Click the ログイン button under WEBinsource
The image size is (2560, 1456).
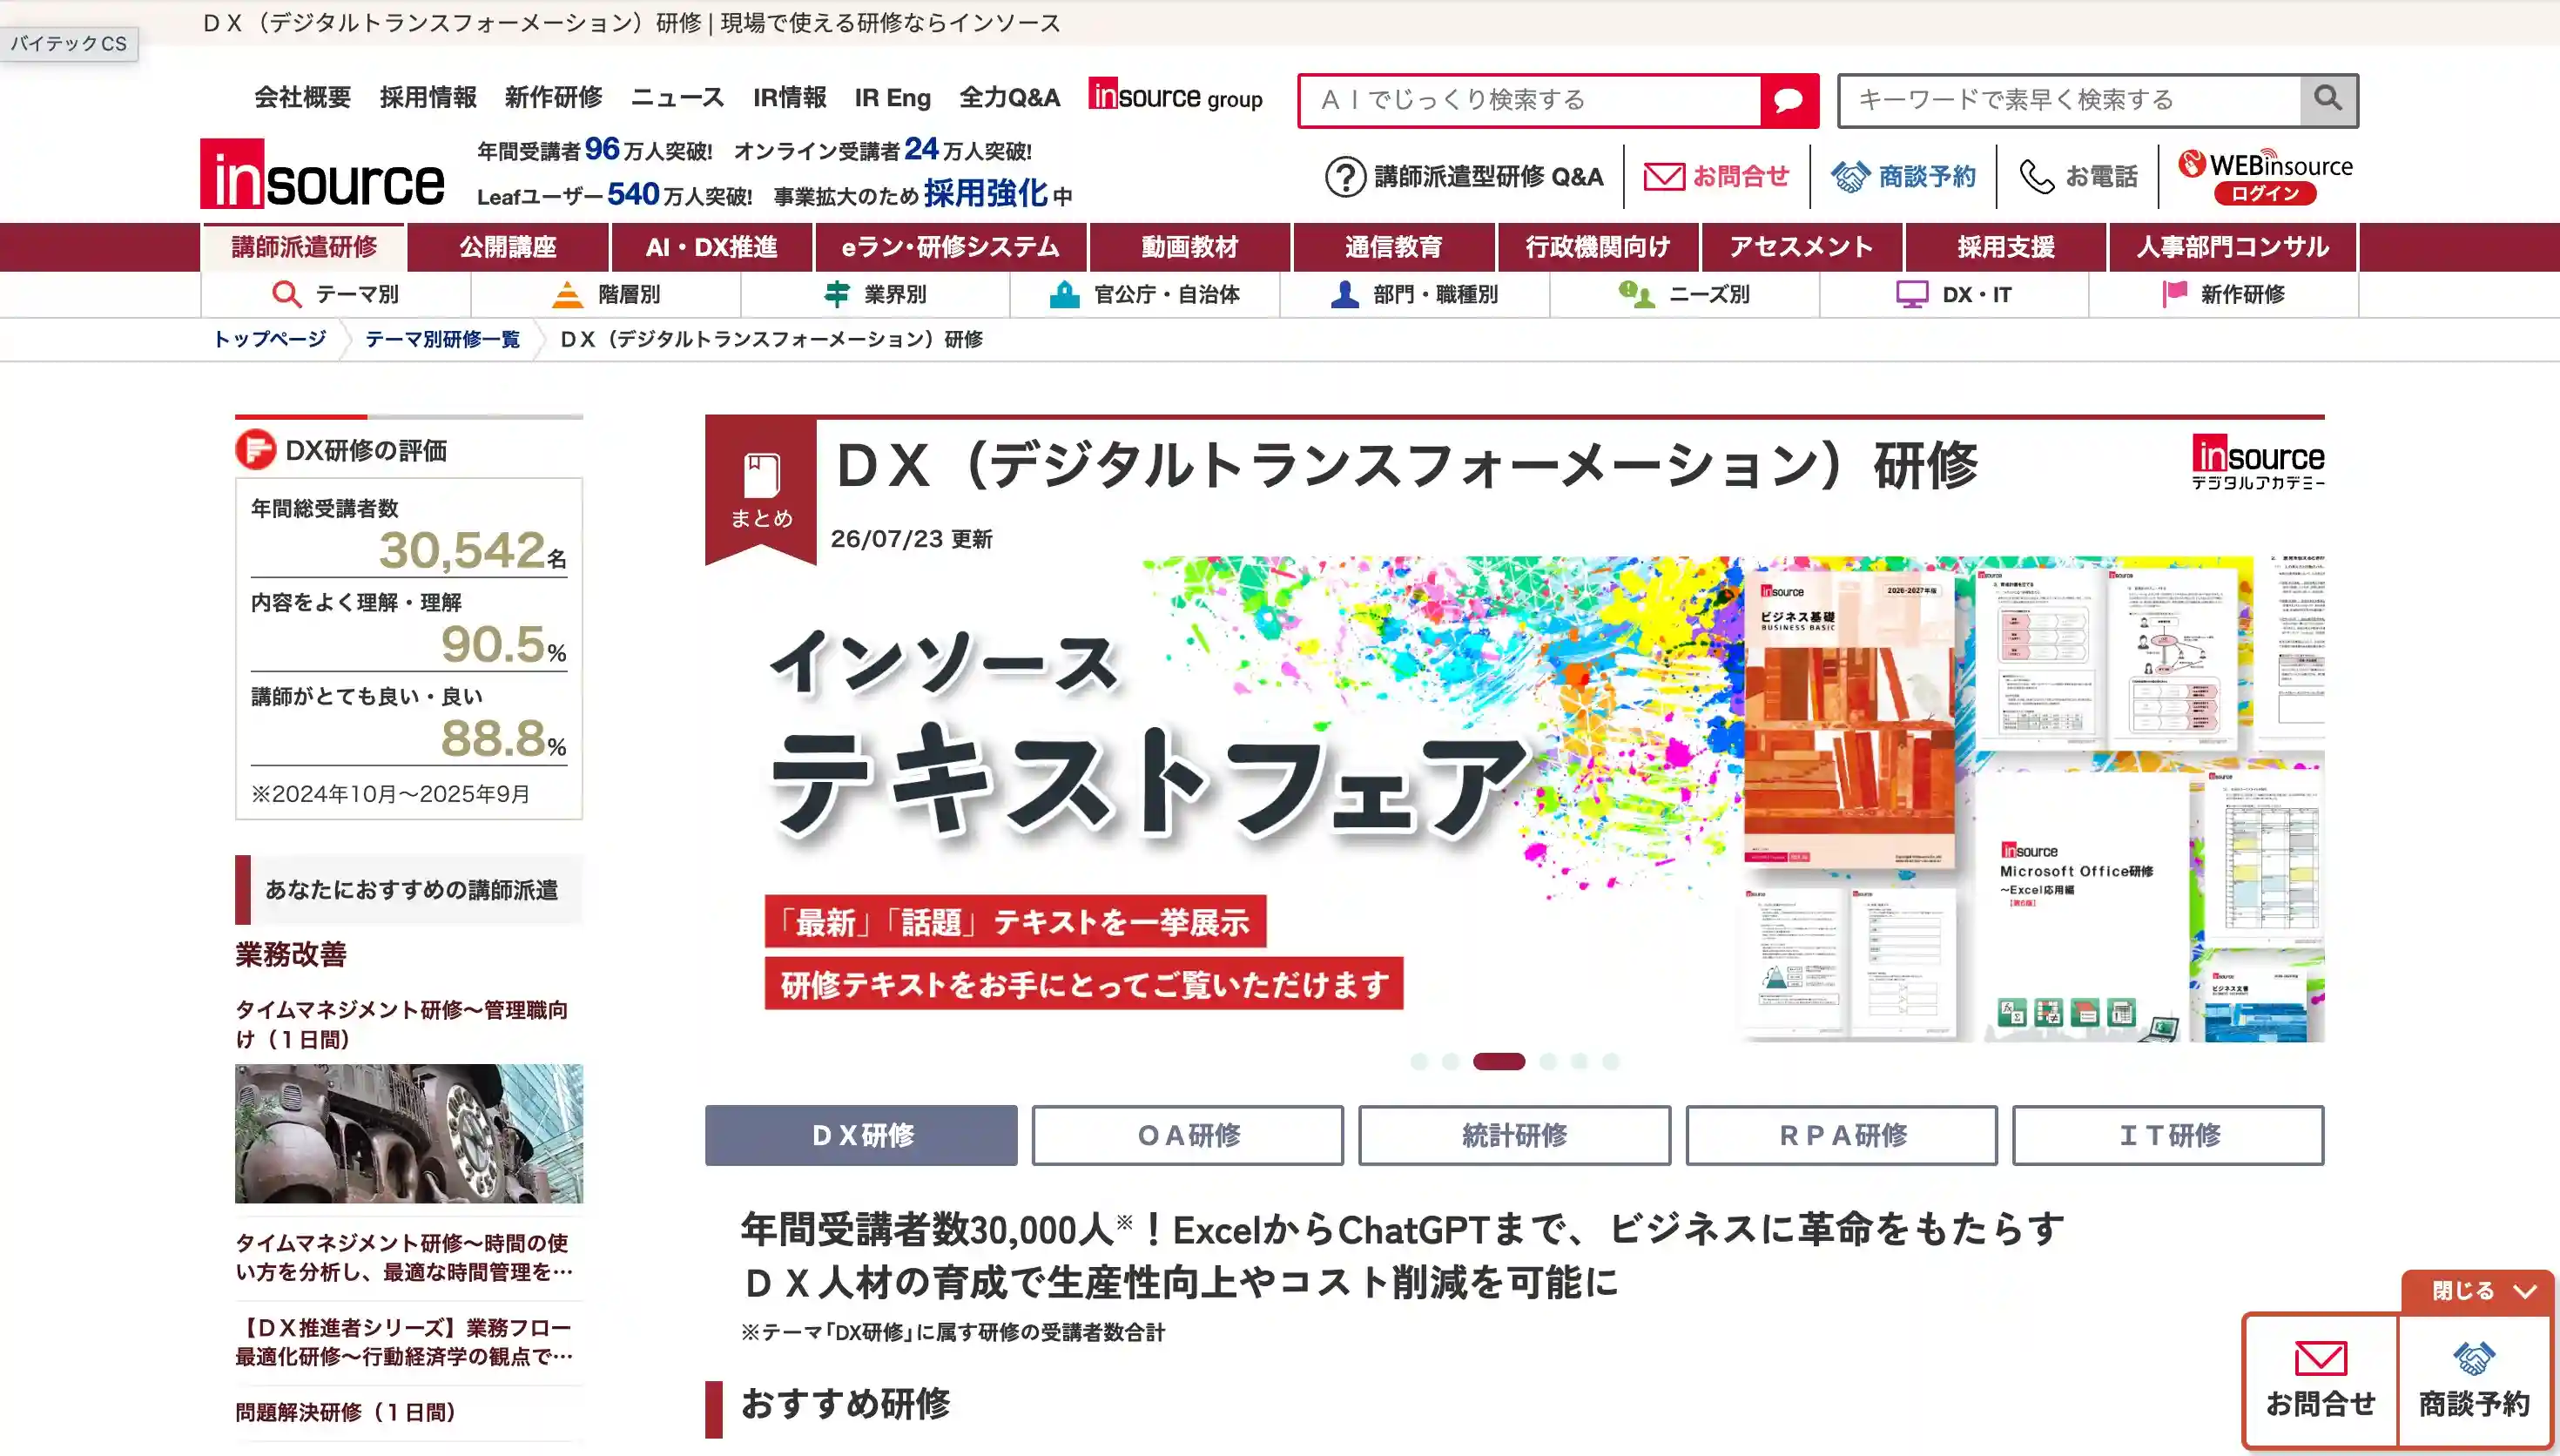(2265, 194)
